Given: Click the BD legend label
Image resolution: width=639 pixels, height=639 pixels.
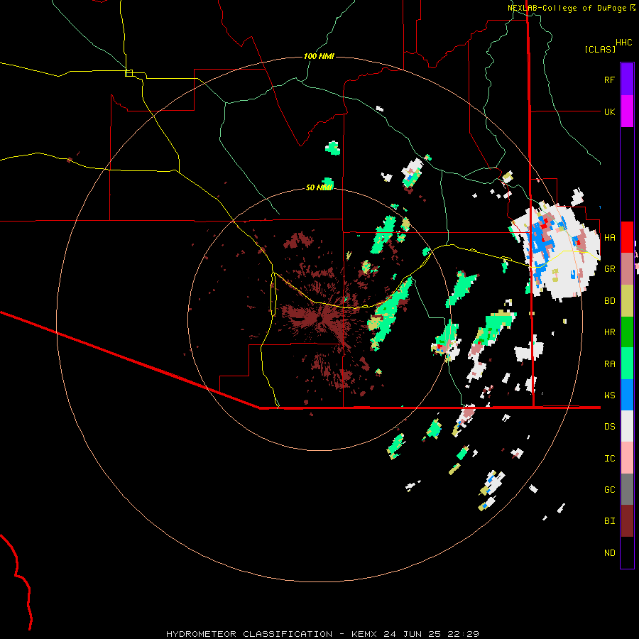Looking at the screenshot, I should [x=609, y=301].
